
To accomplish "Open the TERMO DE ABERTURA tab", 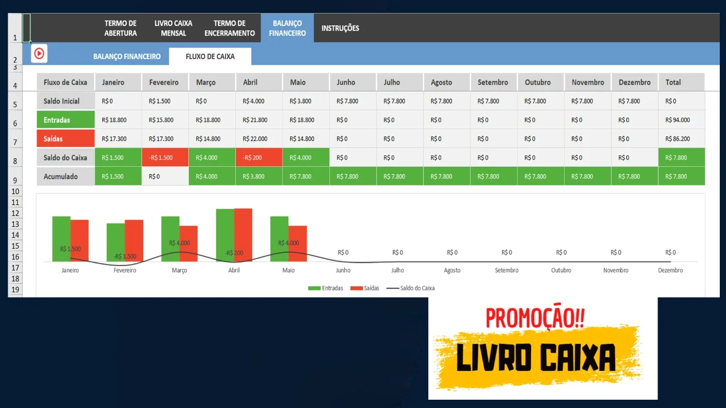I will 120,28.
